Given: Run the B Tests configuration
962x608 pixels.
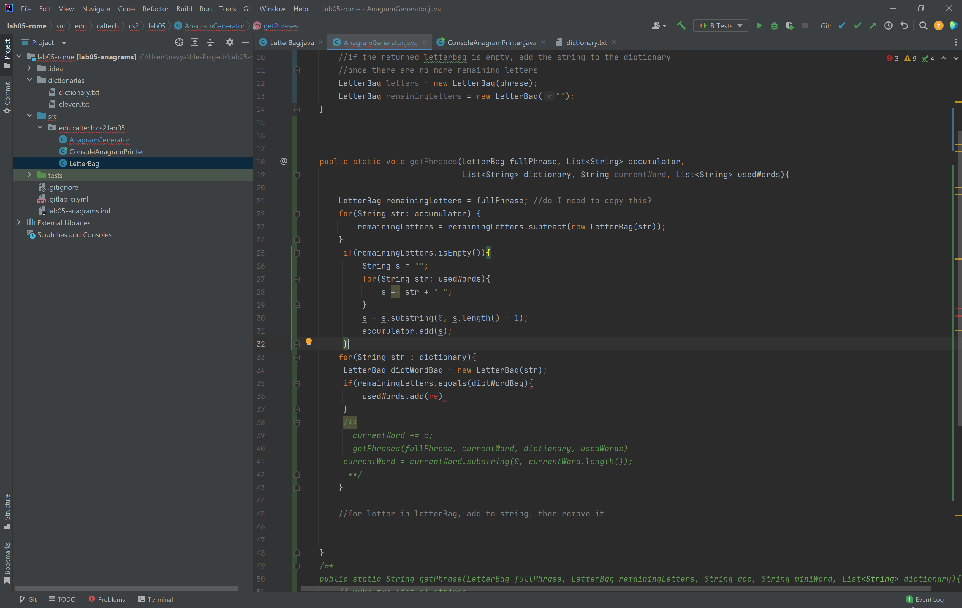Looking at the screenshot, I should tap(759, 26).
